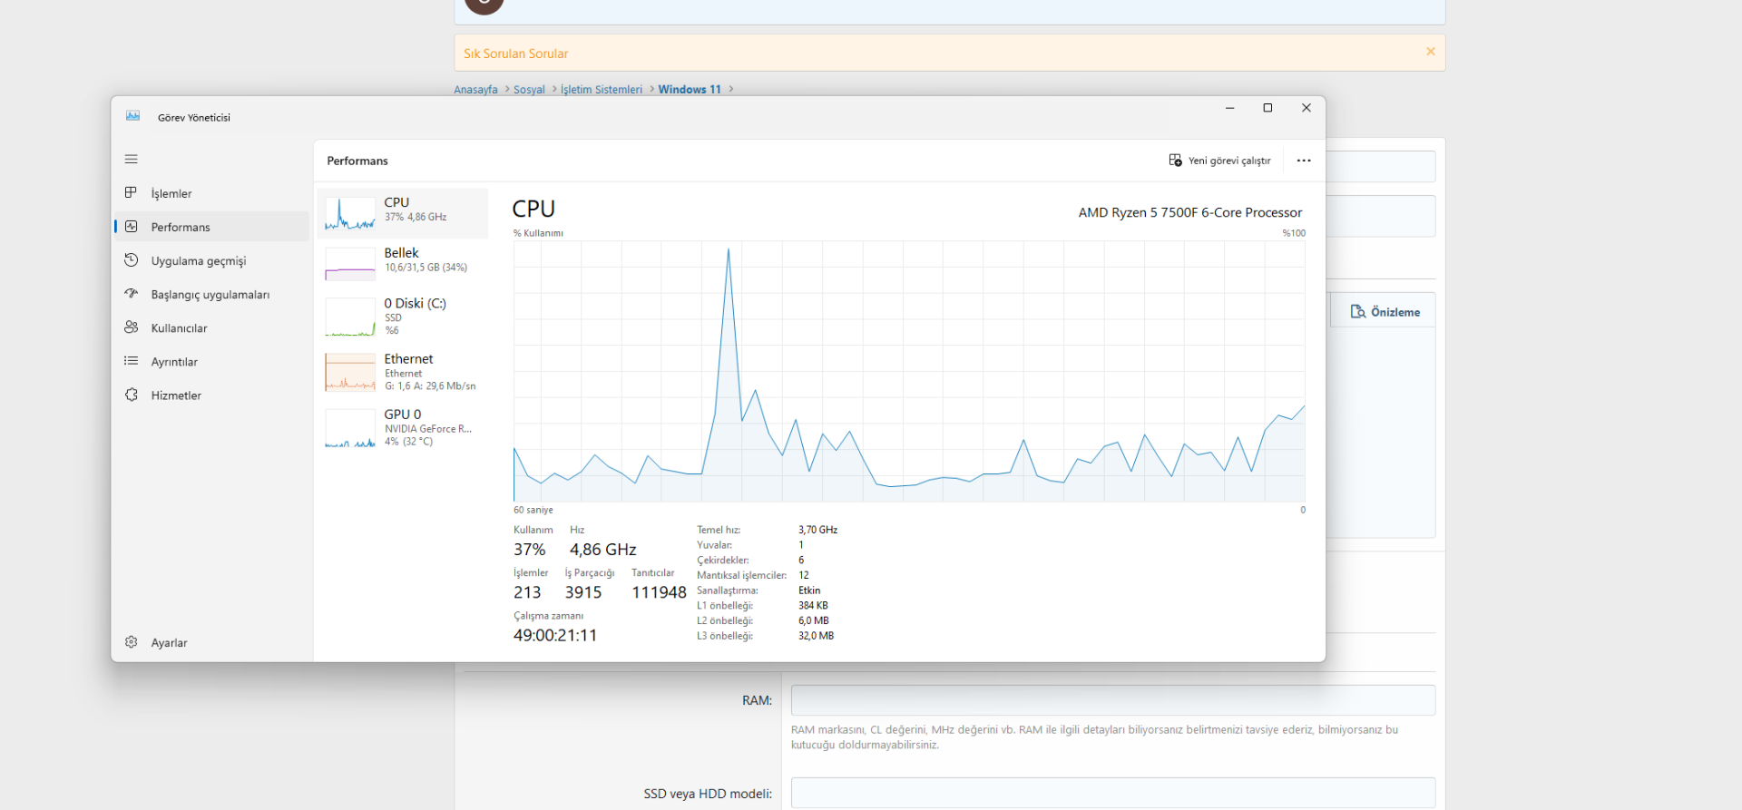Click the 32,0 MB L3 önbelleği value

click(x=816, y=636)
